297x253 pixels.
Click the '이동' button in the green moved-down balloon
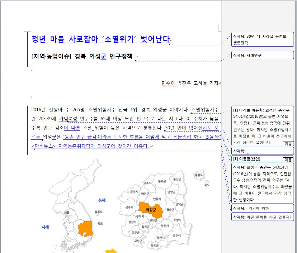[x=288, y=143]
